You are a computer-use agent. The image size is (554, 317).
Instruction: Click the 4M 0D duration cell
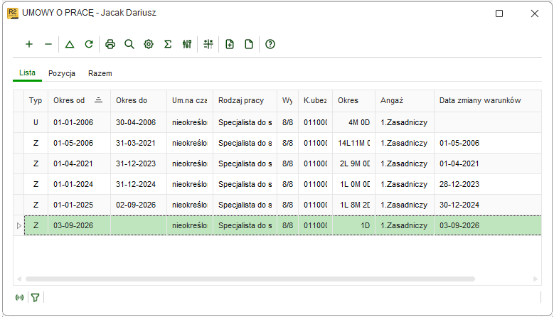point(353,122)
